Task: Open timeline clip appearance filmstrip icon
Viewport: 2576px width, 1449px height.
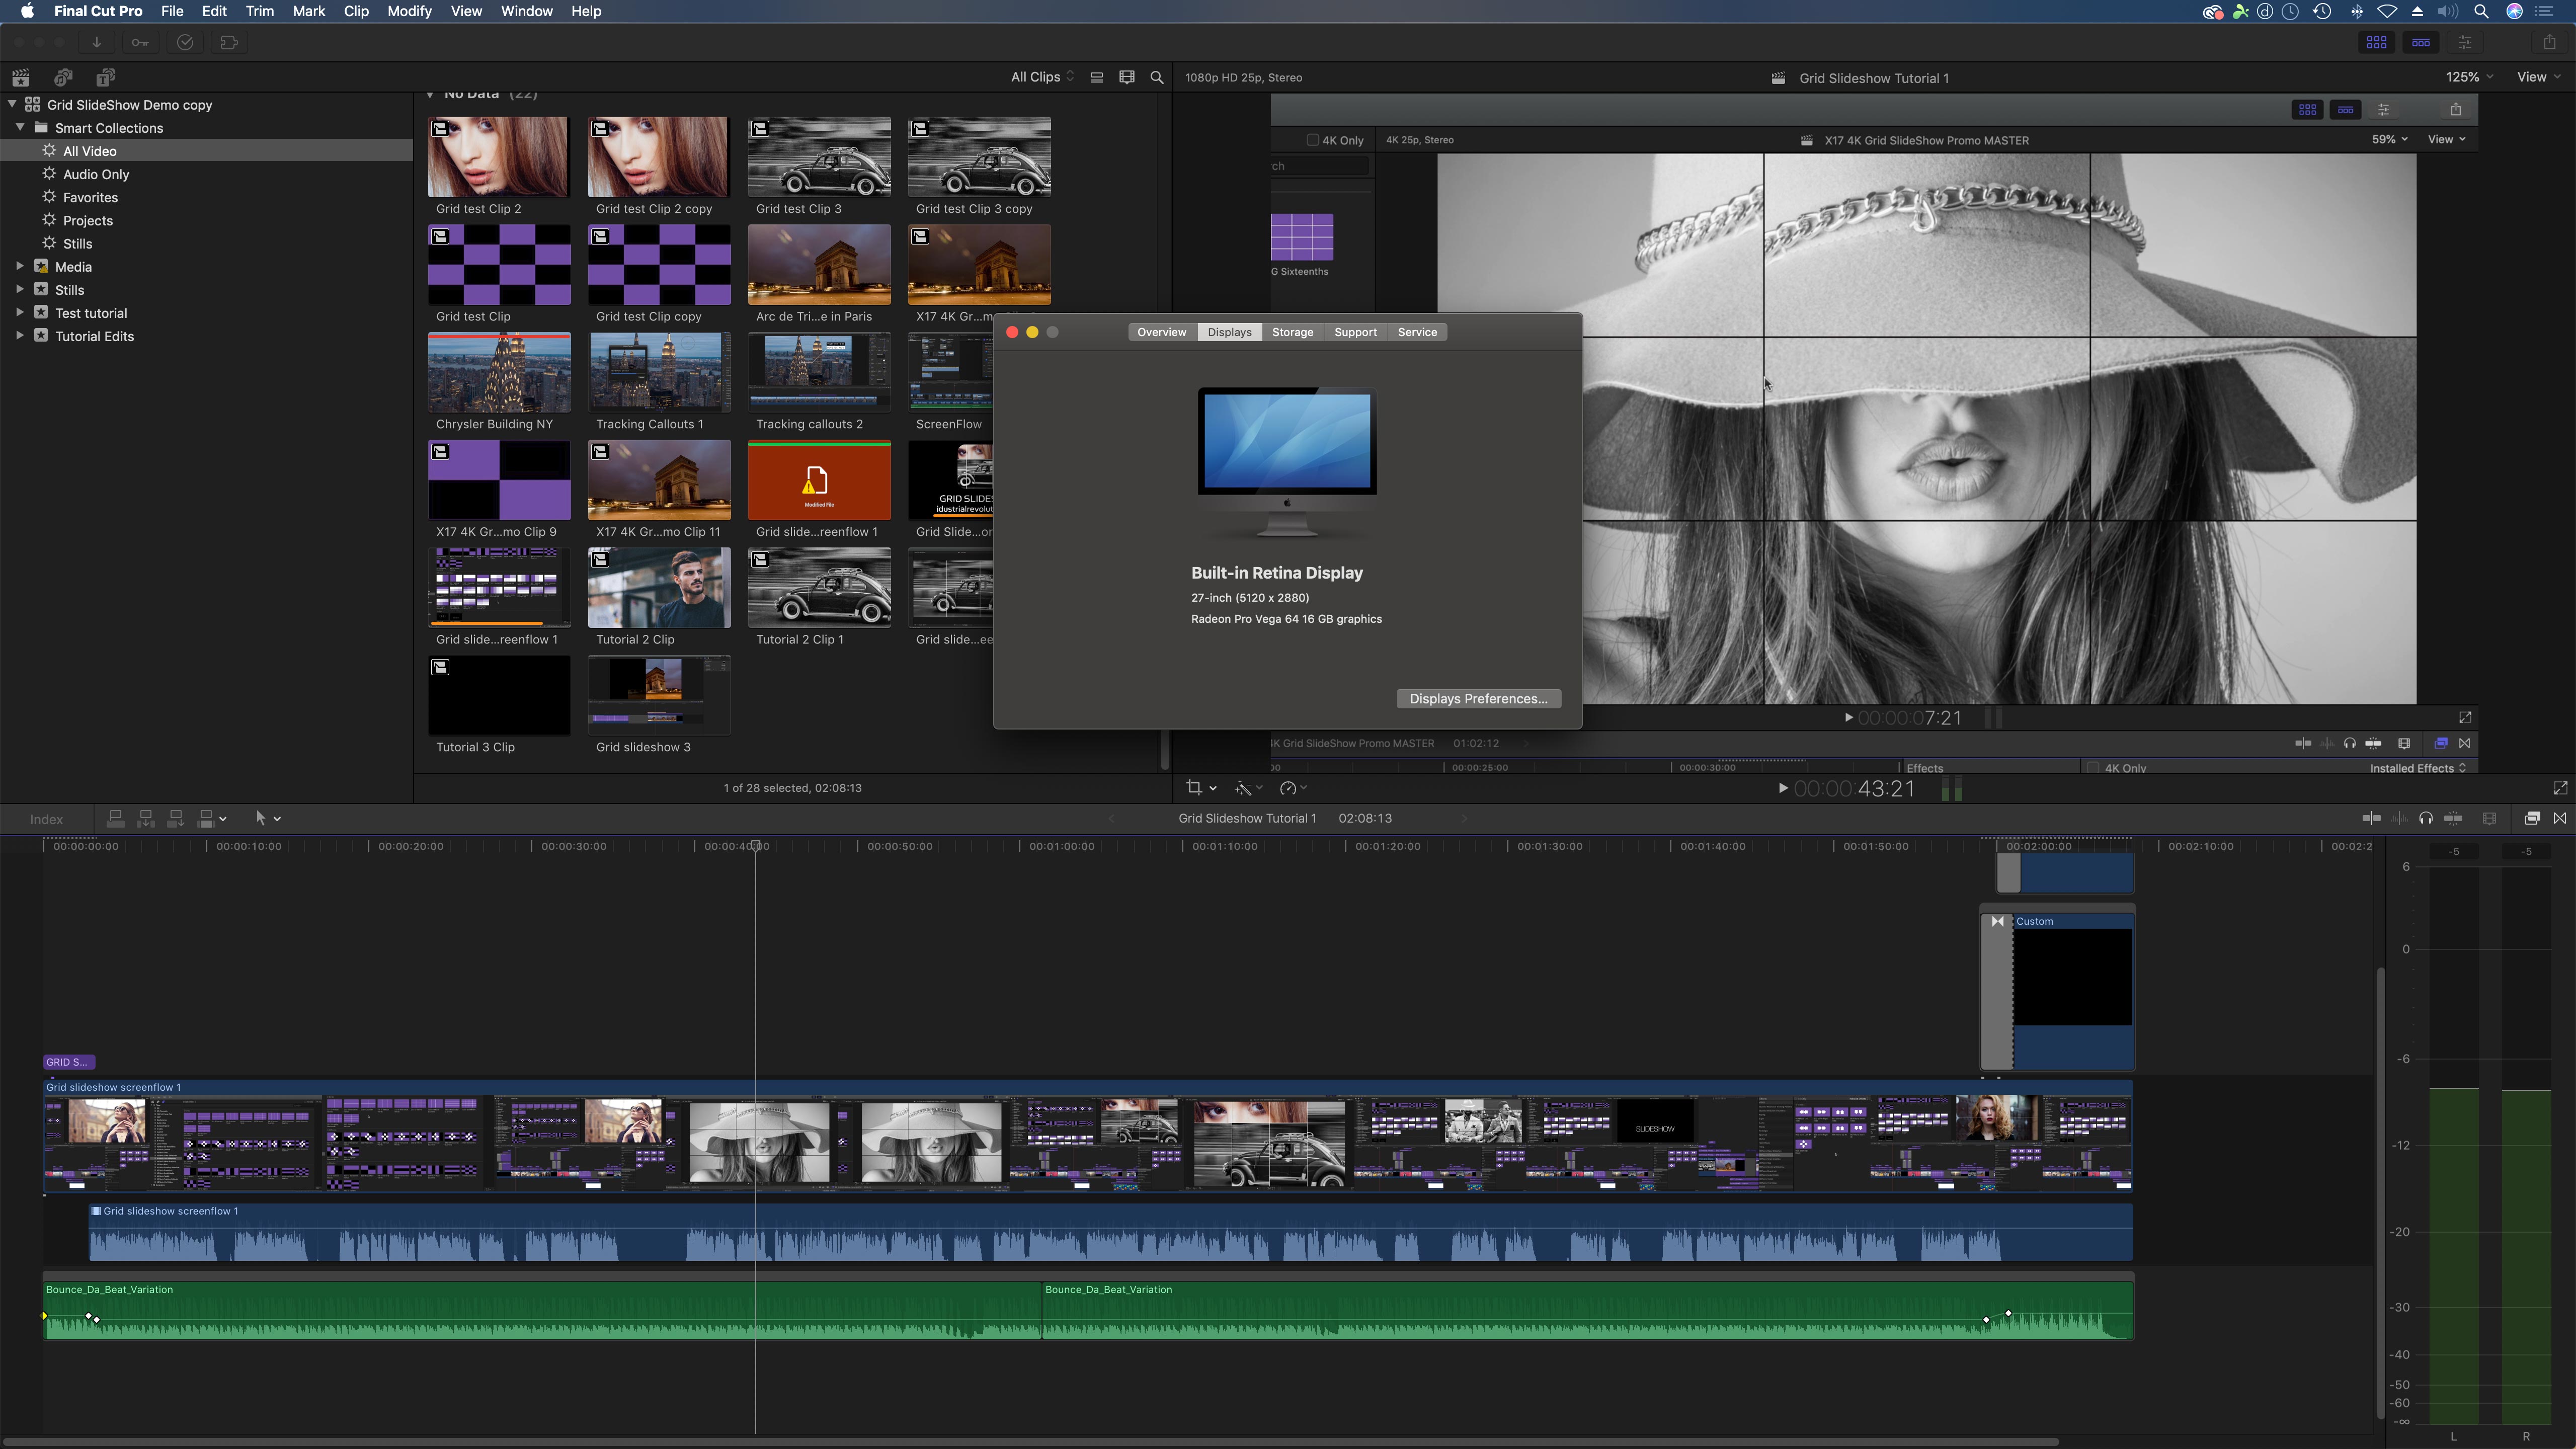Action: pos(2489,818)
